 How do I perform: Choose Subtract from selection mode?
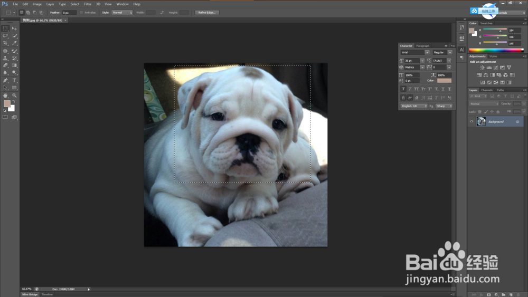[35, 13]
